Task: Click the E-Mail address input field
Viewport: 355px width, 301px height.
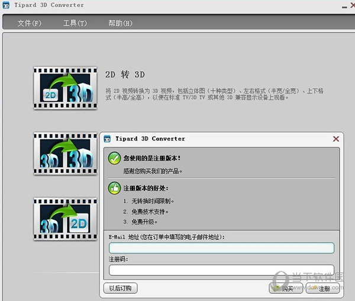Action: pyautogui.click(x=221, y=248)
